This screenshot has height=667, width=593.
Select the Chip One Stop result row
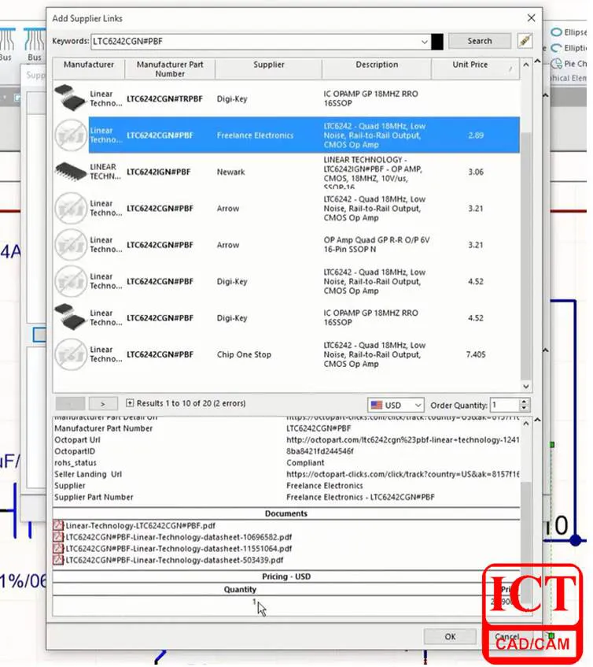click(286, 355)
